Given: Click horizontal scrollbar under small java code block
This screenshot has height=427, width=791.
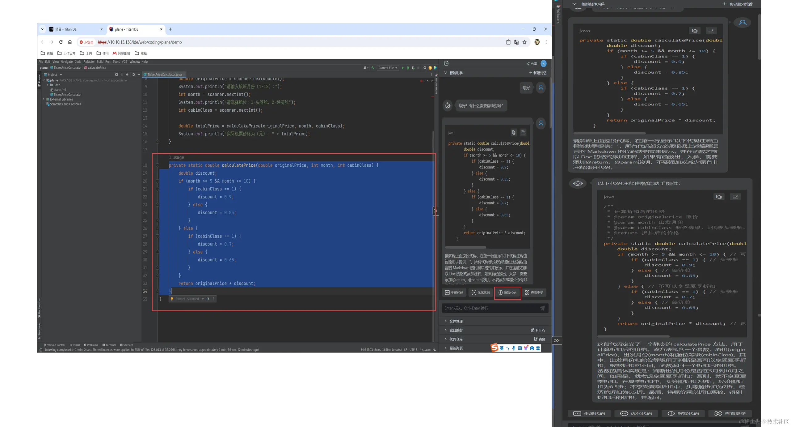Looking at the screenshot, I should [x=465, y=247].
